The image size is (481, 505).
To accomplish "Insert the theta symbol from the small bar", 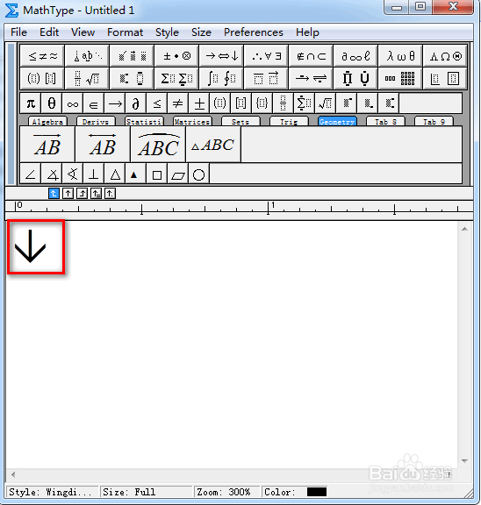I will coord(52,103).
